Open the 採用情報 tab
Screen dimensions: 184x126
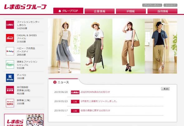point(162,11)
